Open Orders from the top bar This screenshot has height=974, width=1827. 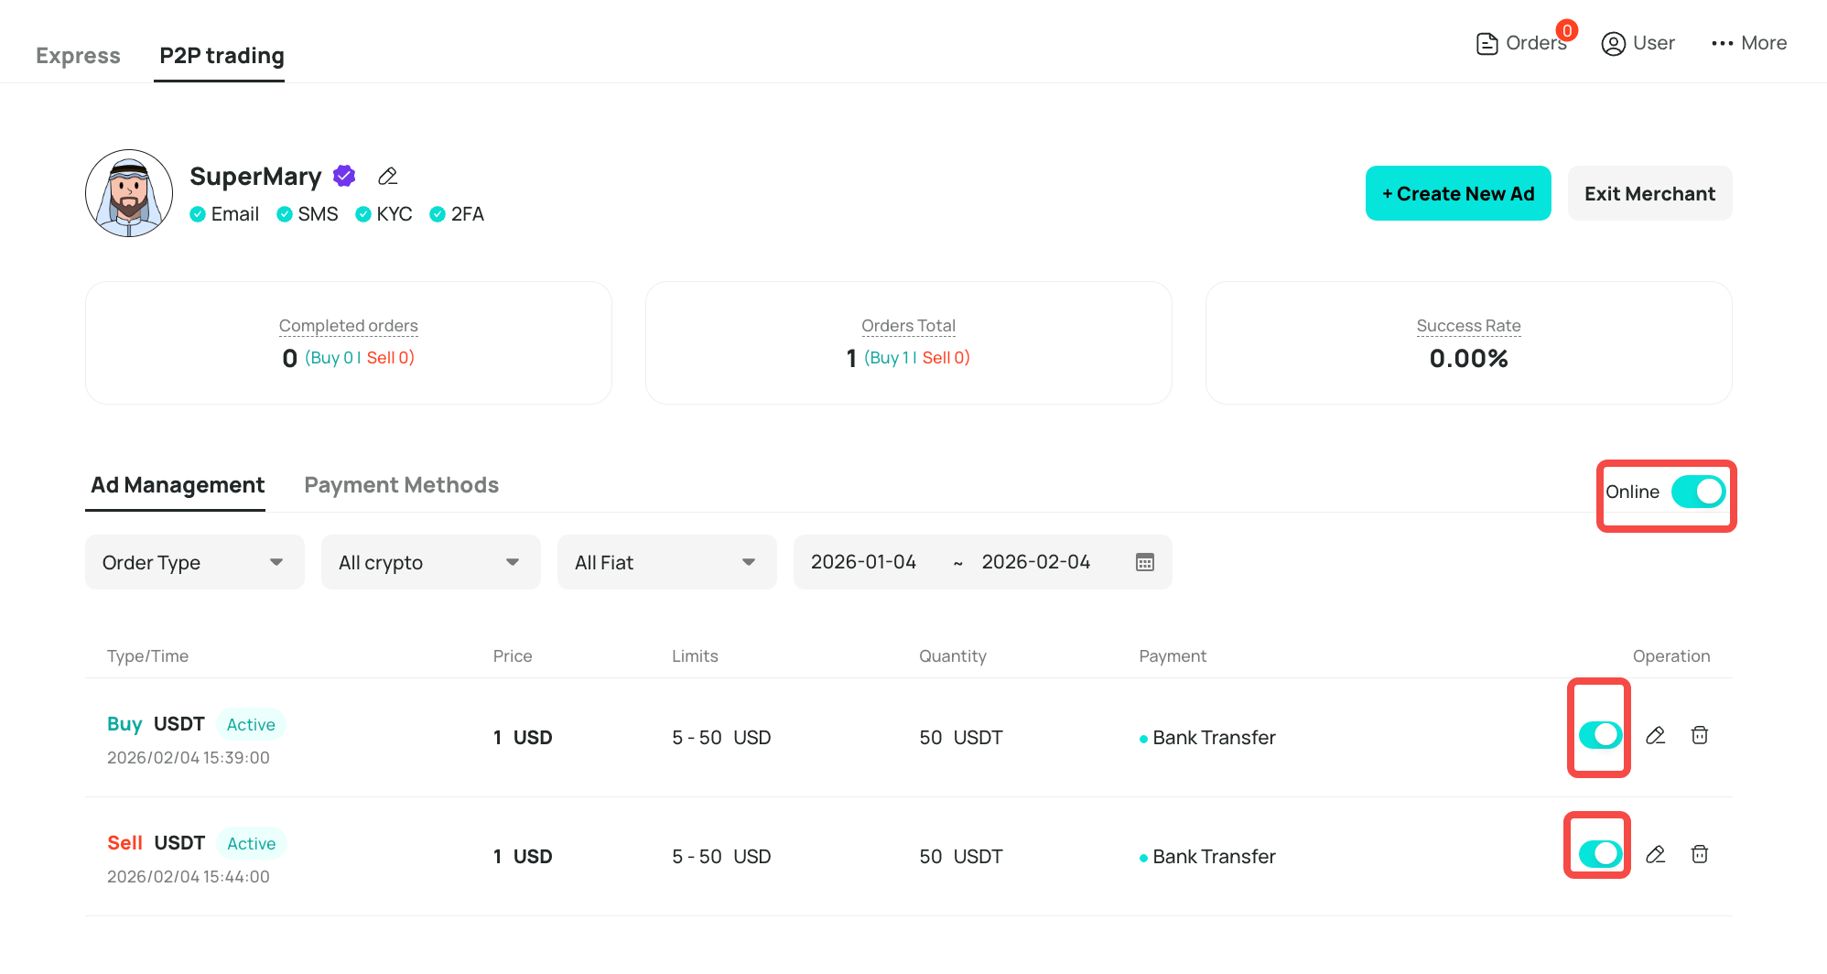(x=1524, y=43)
